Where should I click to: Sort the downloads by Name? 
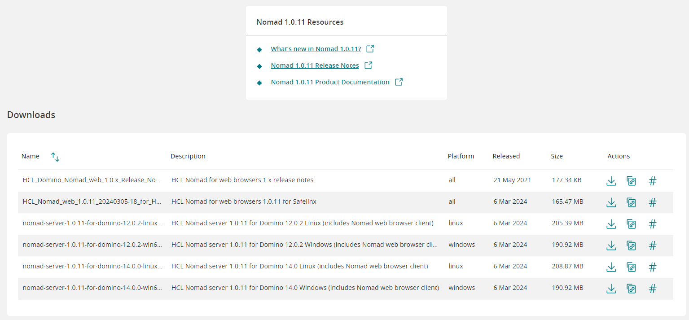(x=55, y=157)
